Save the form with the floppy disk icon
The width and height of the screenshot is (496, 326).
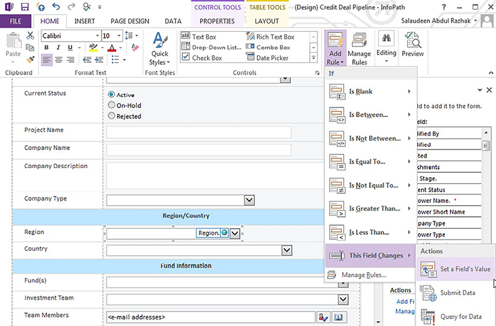pos(25,7)
